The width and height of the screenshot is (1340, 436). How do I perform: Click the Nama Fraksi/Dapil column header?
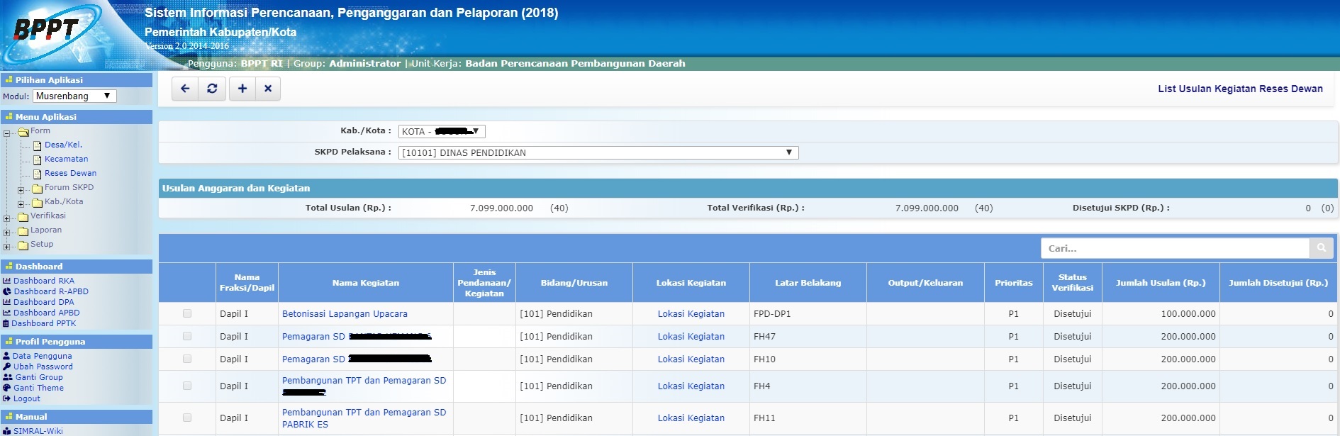click(x=247, y=283)
